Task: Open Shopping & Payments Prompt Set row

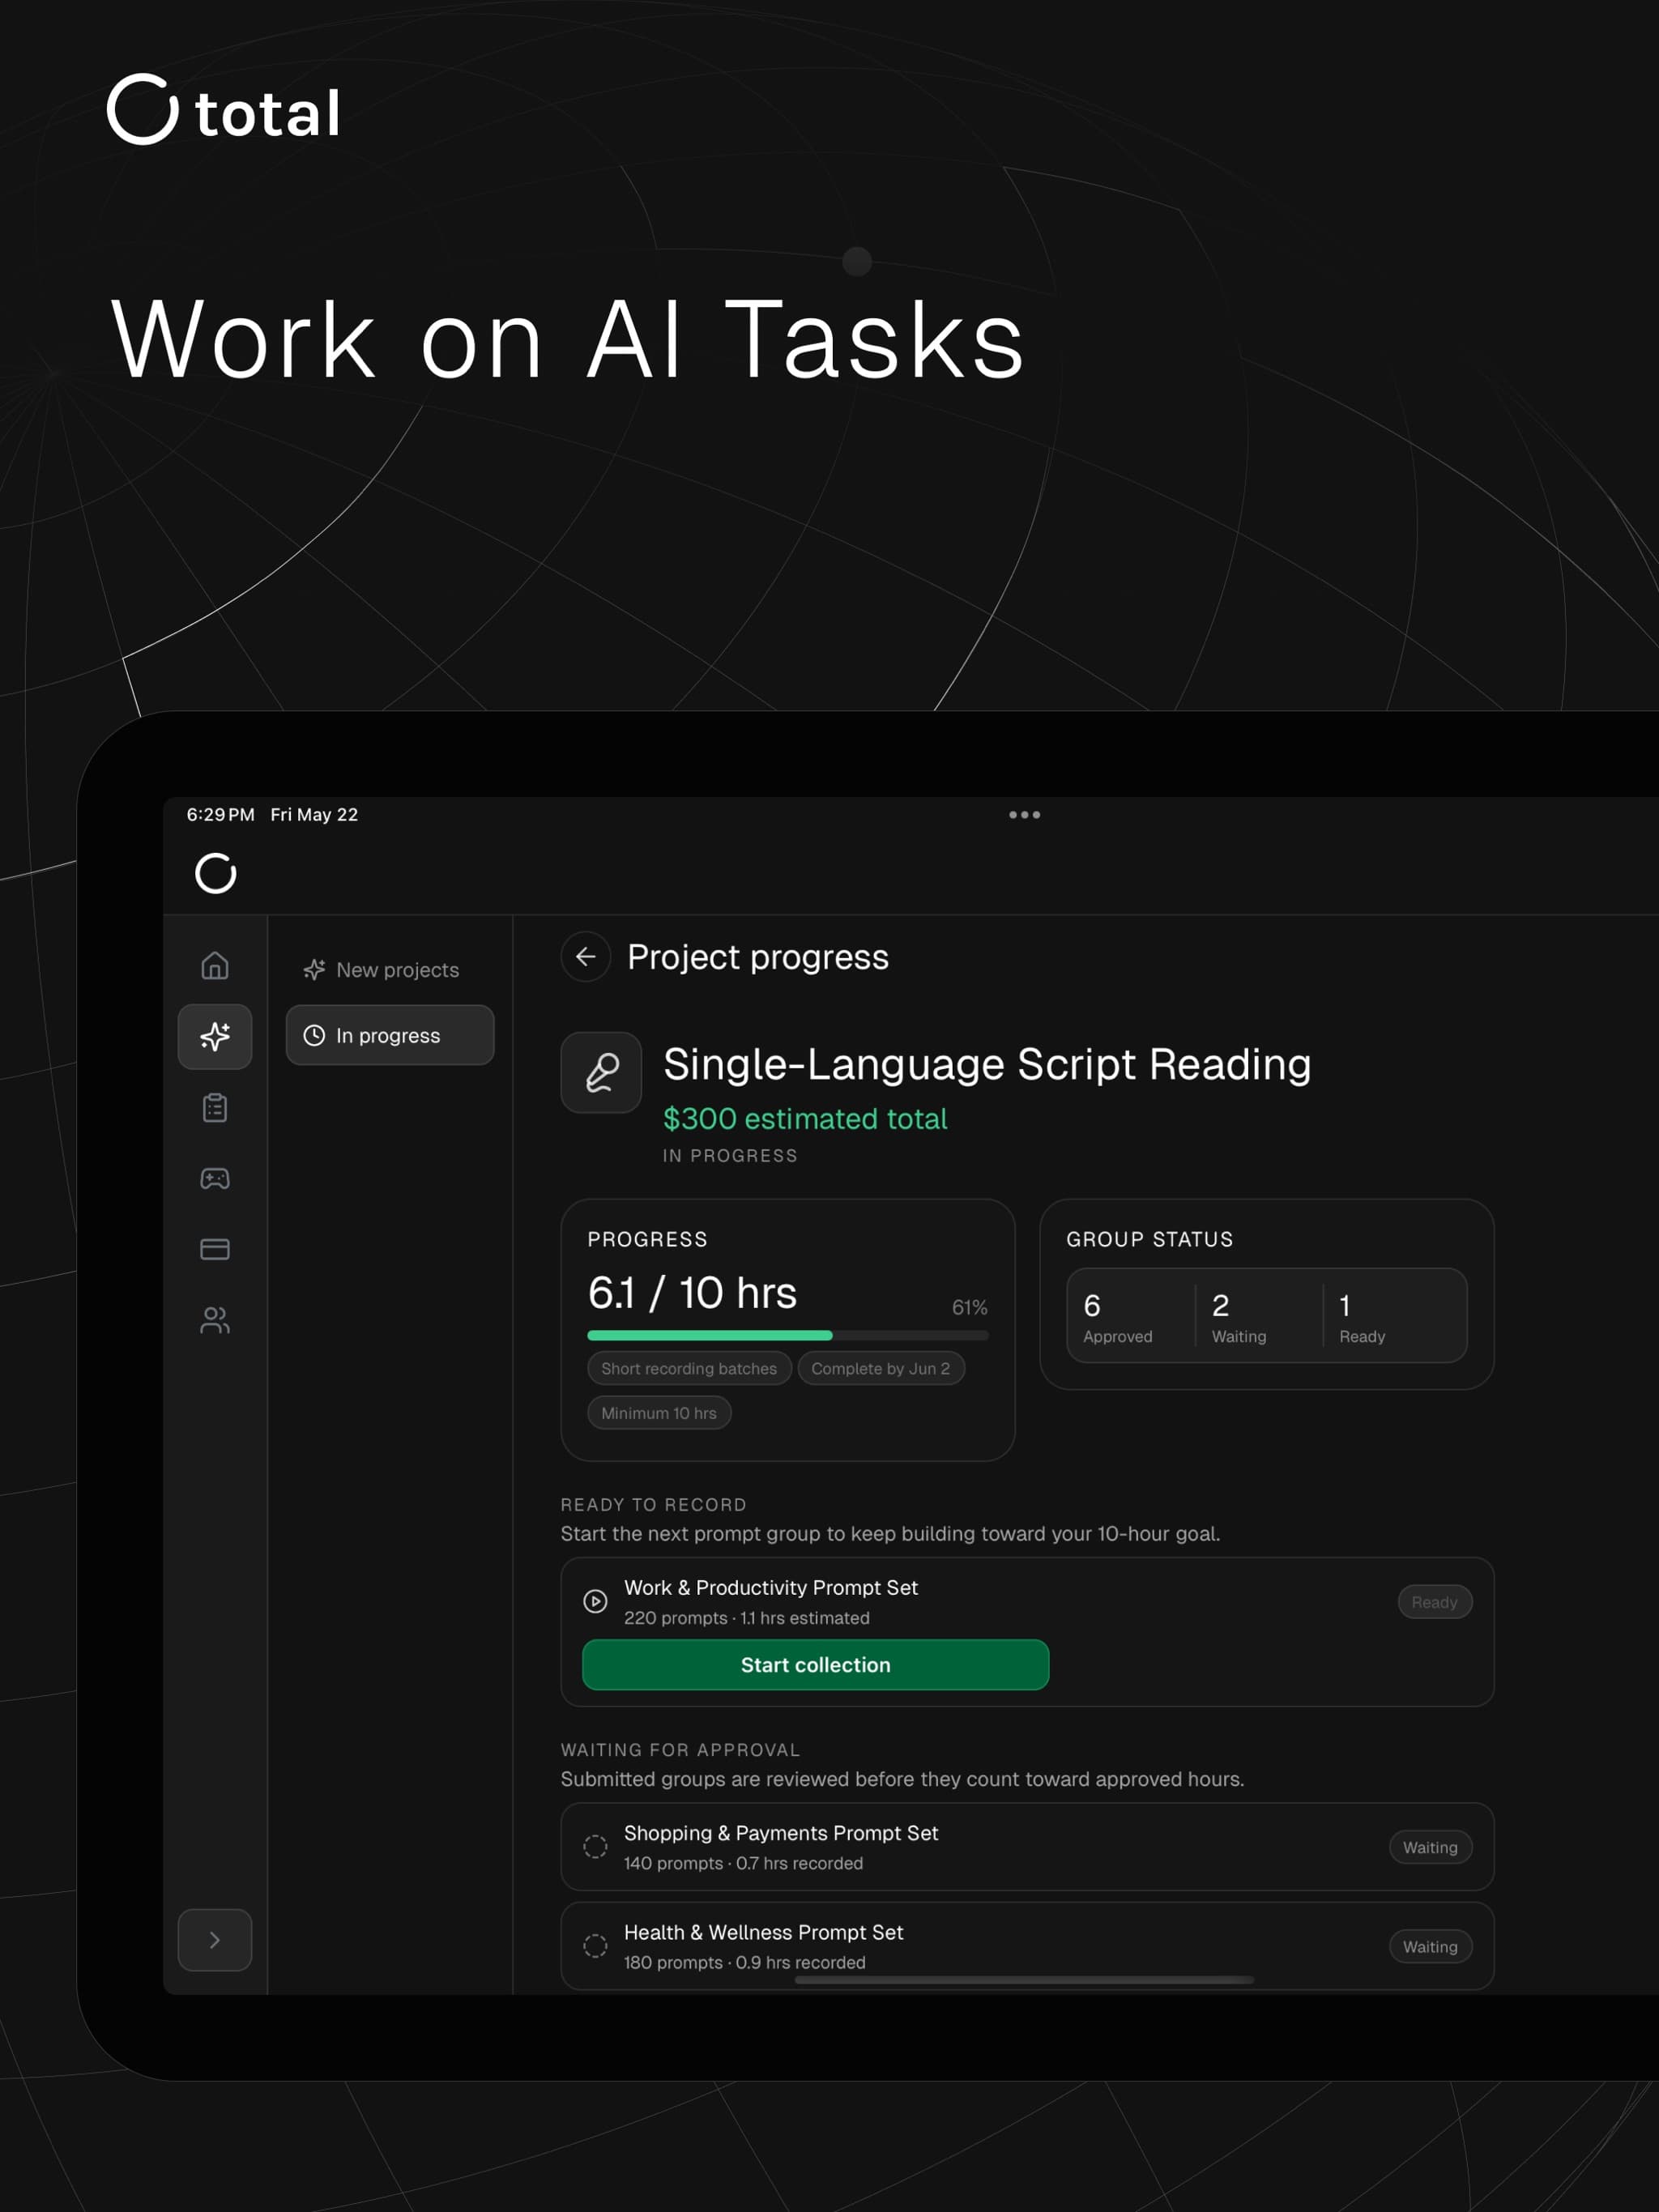Action: pos(1027,1847)
